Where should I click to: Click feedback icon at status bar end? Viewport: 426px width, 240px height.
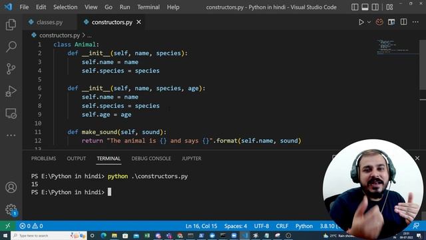tap(416, 226)
